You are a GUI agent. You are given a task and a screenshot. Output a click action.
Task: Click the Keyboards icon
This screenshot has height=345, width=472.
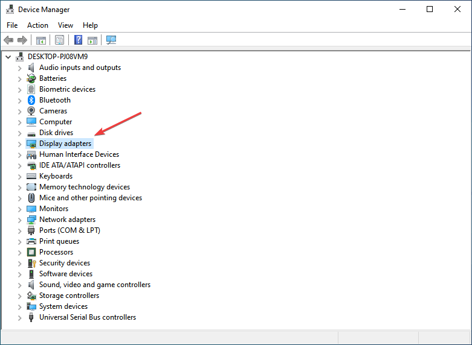pos(31,176)
